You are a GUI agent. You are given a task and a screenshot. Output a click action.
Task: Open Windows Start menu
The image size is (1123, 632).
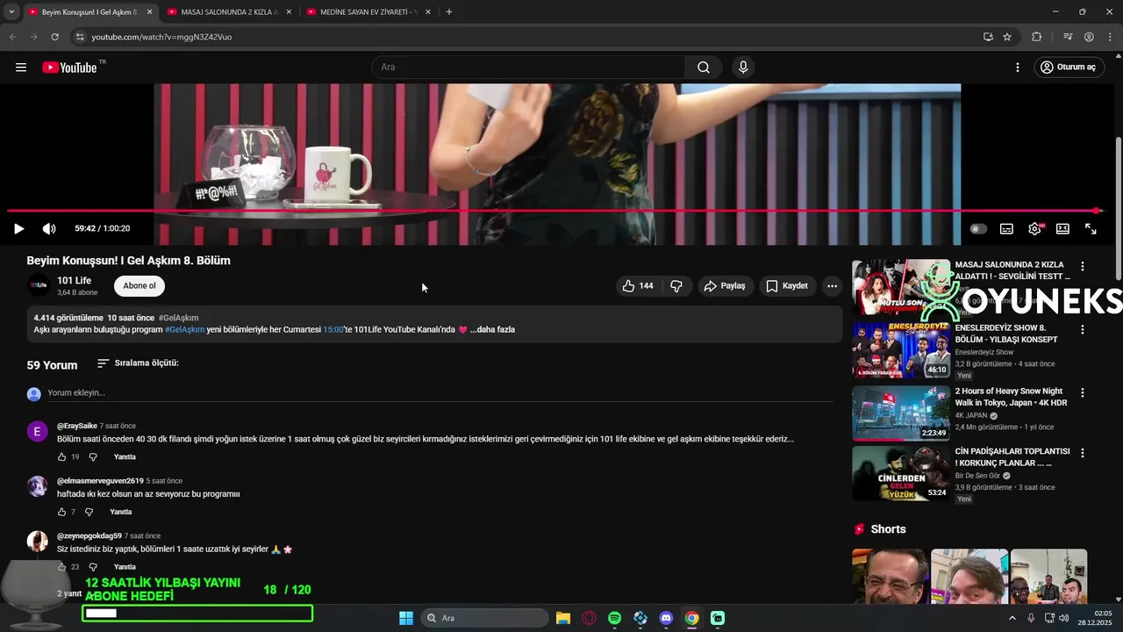(x=406, y=618)
